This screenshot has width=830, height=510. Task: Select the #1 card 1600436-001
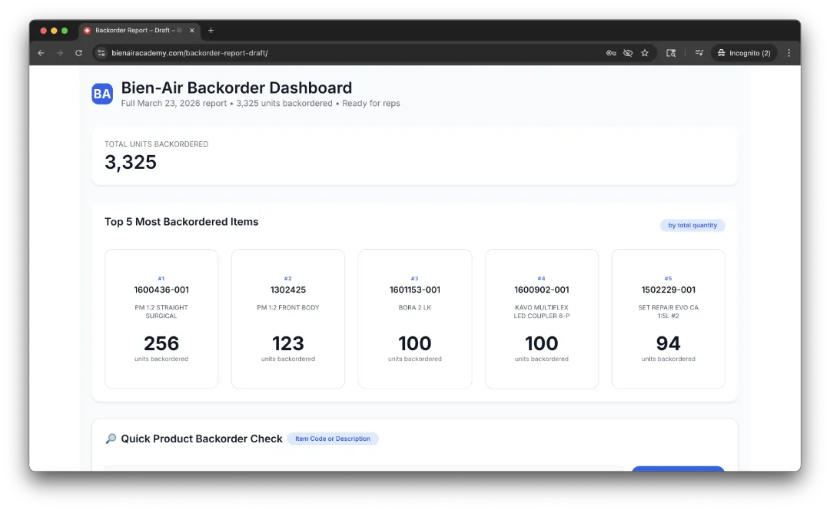(161, 319)
